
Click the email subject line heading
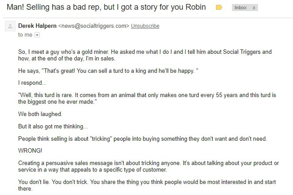tap(106, 7)
